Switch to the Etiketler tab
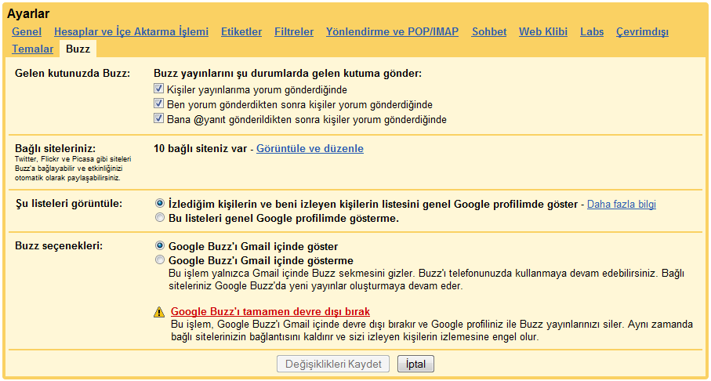This screenshot has width=711, height=381. click(241, 31)
